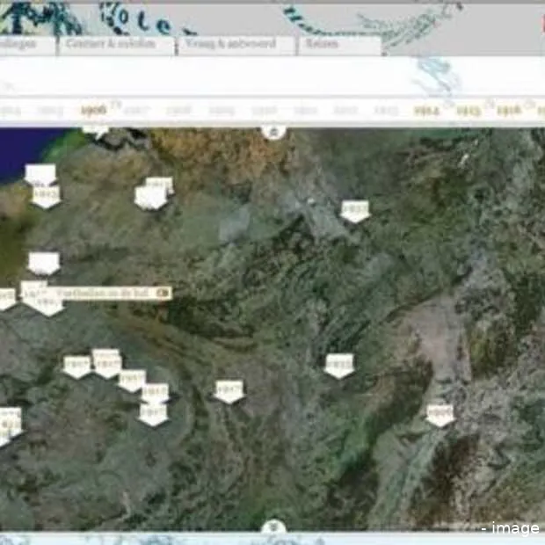Click the leftmost marker in southwest cluster

point(77,366)
